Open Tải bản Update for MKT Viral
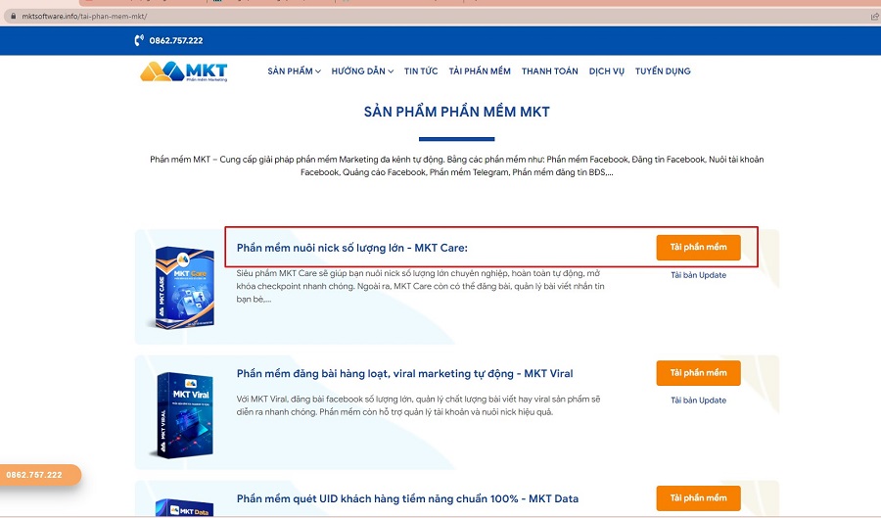Image resolution: width=881 pixels, height=518 pixels. tap(698, 400)
